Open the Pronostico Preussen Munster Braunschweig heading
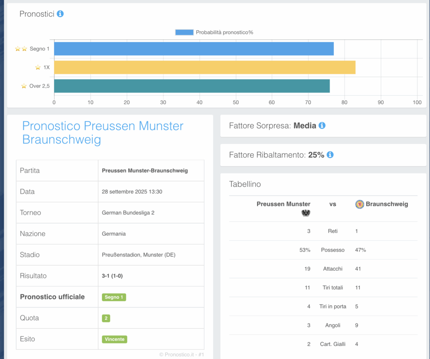 click(103, 132)
